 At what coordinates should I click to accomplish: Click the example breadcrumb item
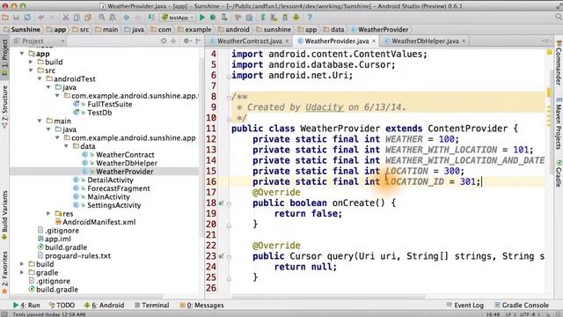[x=194, y=29]
